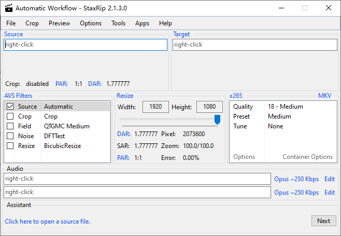Click the Next button

coord(323,221)
